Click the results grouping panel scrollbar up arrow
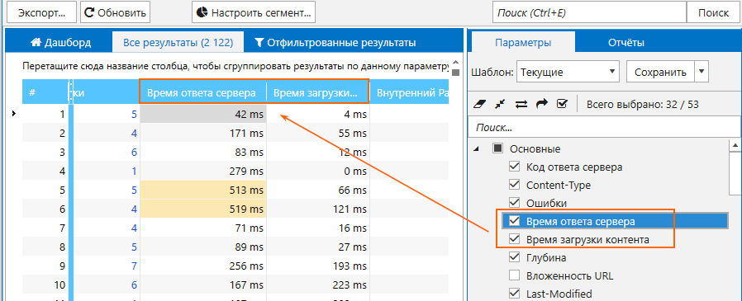The height and width of the screenshot is (301, 742). point(456,63)
